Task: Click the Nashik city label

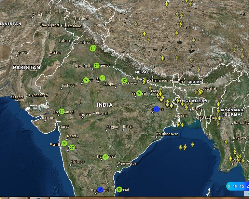Action: click(73, 136)
